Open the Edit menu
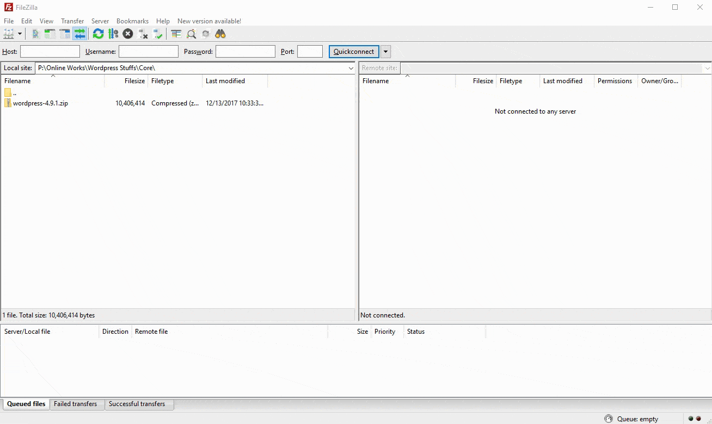Screen dimensions: 712x424 [x=27, y=21]
